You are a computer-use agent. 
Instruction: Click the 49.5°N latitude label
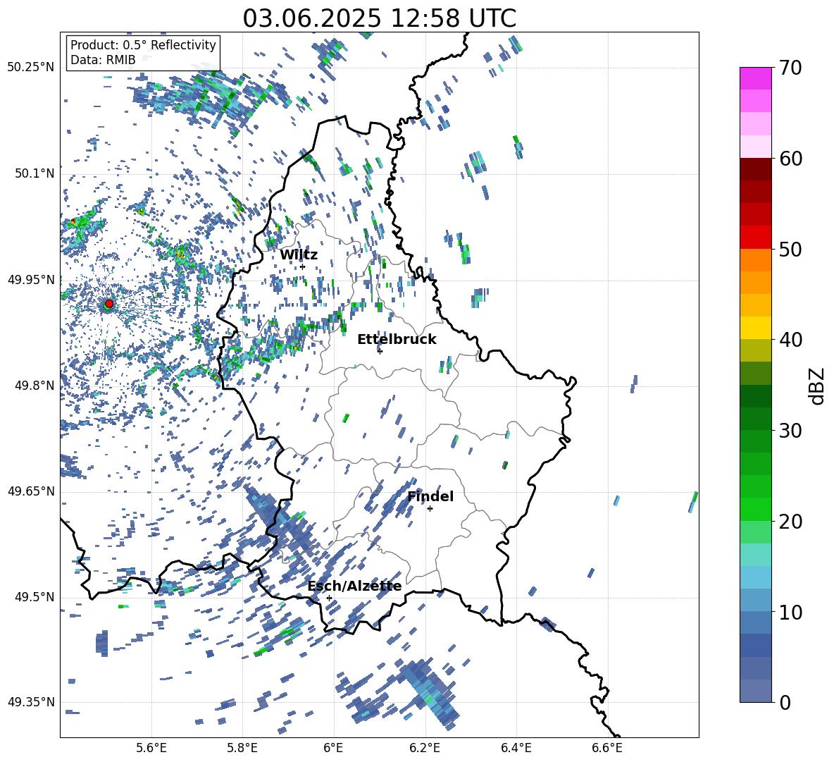(35, 598)
